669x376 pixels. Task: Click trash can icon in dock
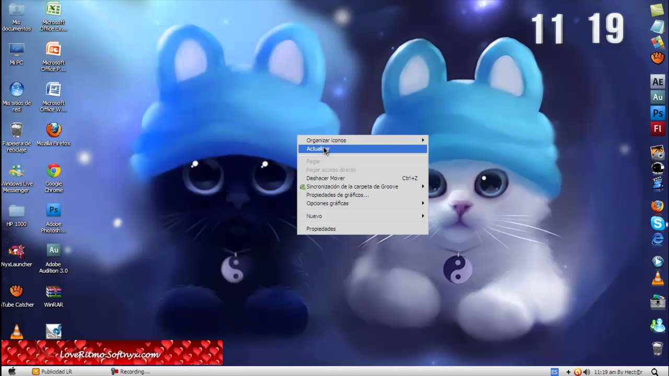coord(658,348)
